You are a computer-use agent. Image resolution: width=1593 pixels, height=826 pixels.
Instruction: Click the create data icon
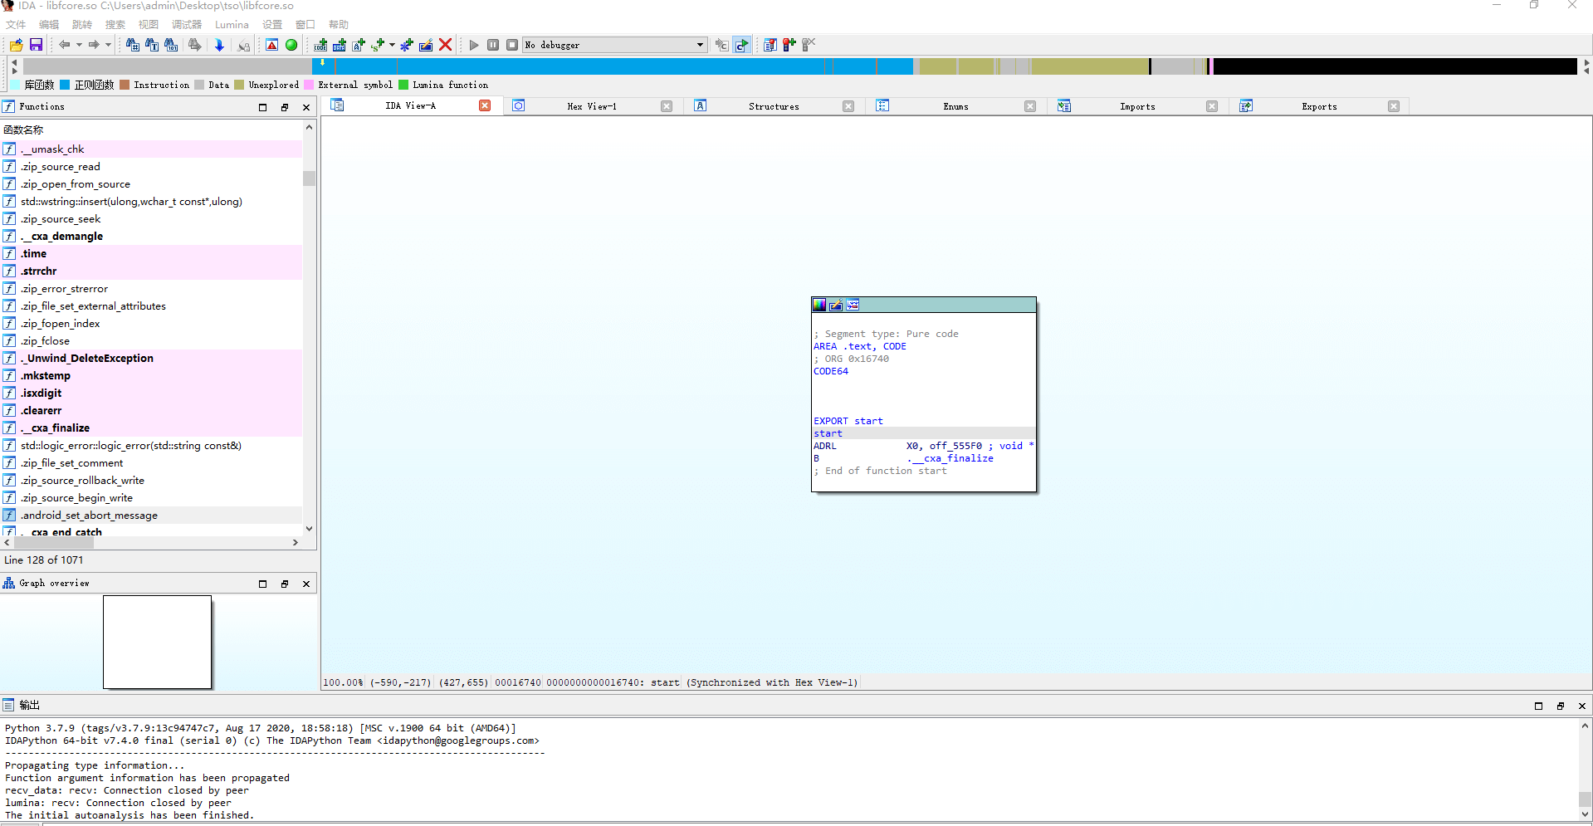click(340, 45)
